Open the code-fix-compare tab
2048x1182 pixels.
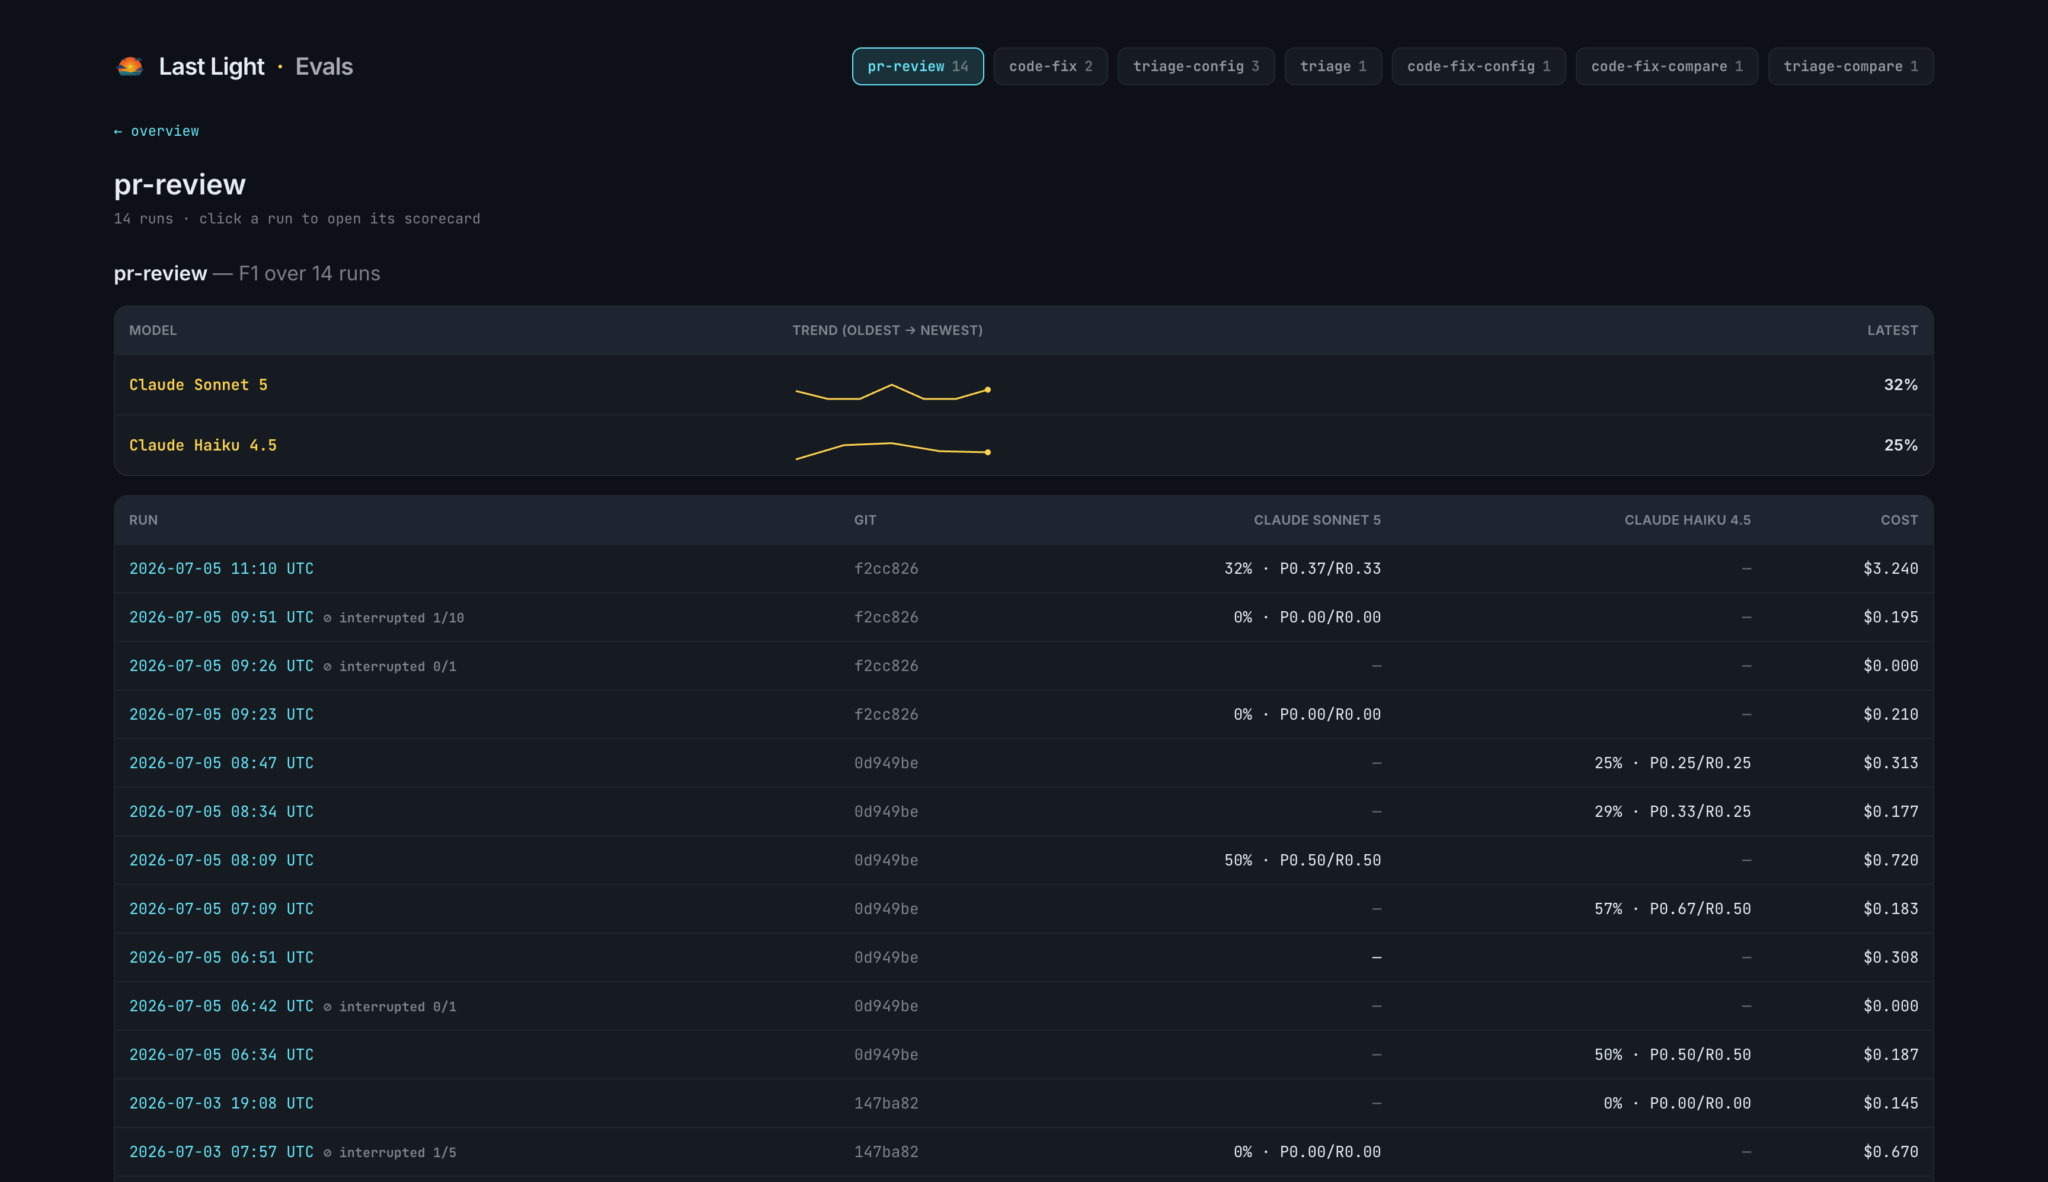pyautogui.click(x=1666, y=66)
